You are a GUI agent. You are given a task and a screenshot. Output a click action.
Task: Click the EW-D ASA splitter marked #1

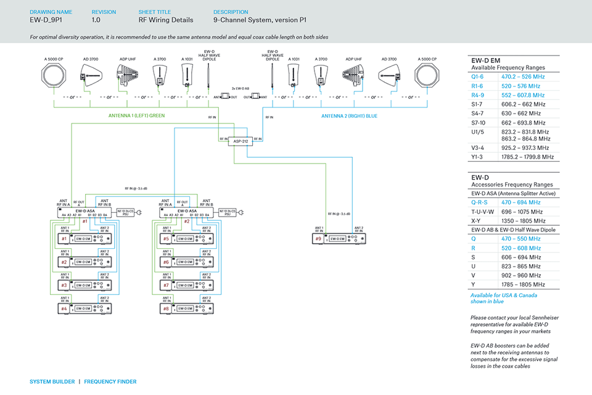[x=84, y=212]
